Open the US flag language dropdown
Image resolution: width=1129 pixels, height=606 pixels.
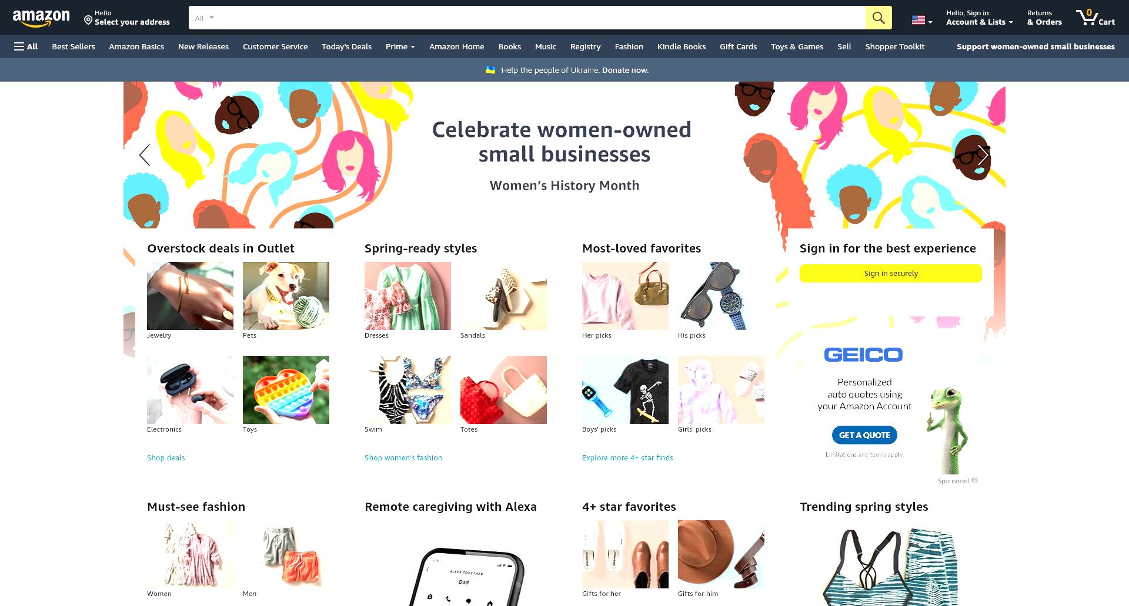click(922, 20)
